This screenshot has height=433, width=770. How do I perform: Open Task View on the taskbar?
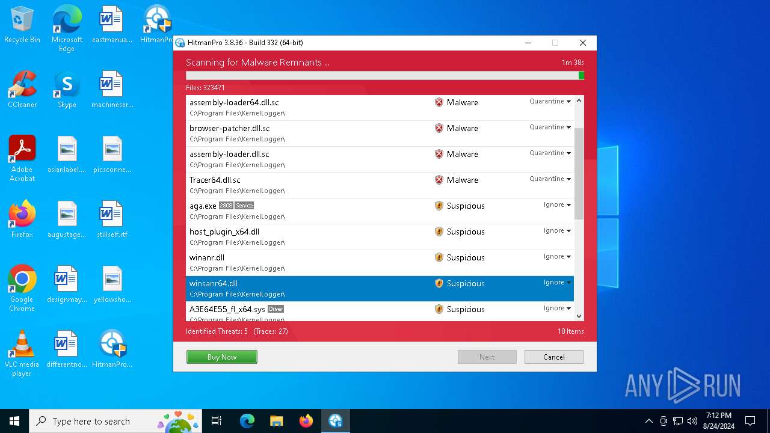click(217, 421)
